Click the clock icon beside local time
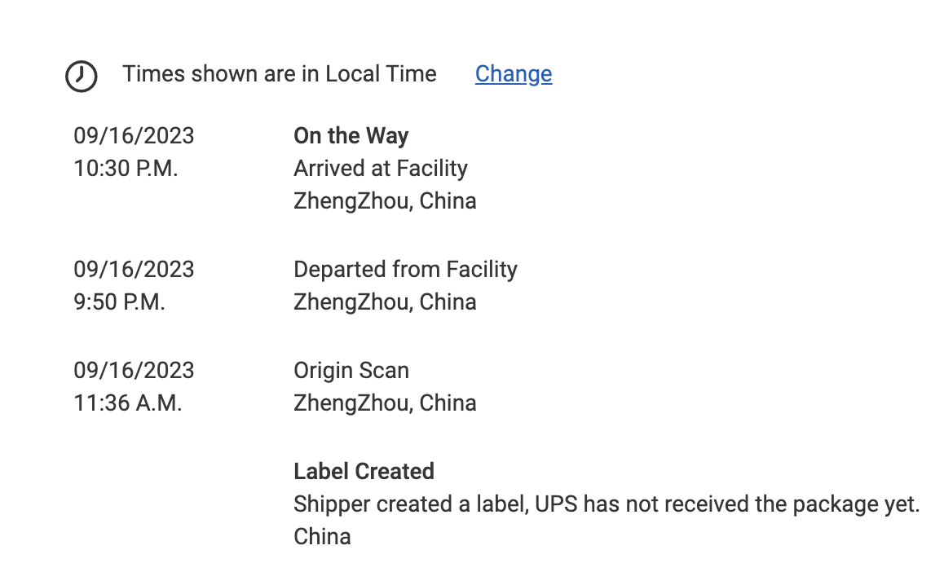This screenshot has height=572, width=944. tap(81, 76)
